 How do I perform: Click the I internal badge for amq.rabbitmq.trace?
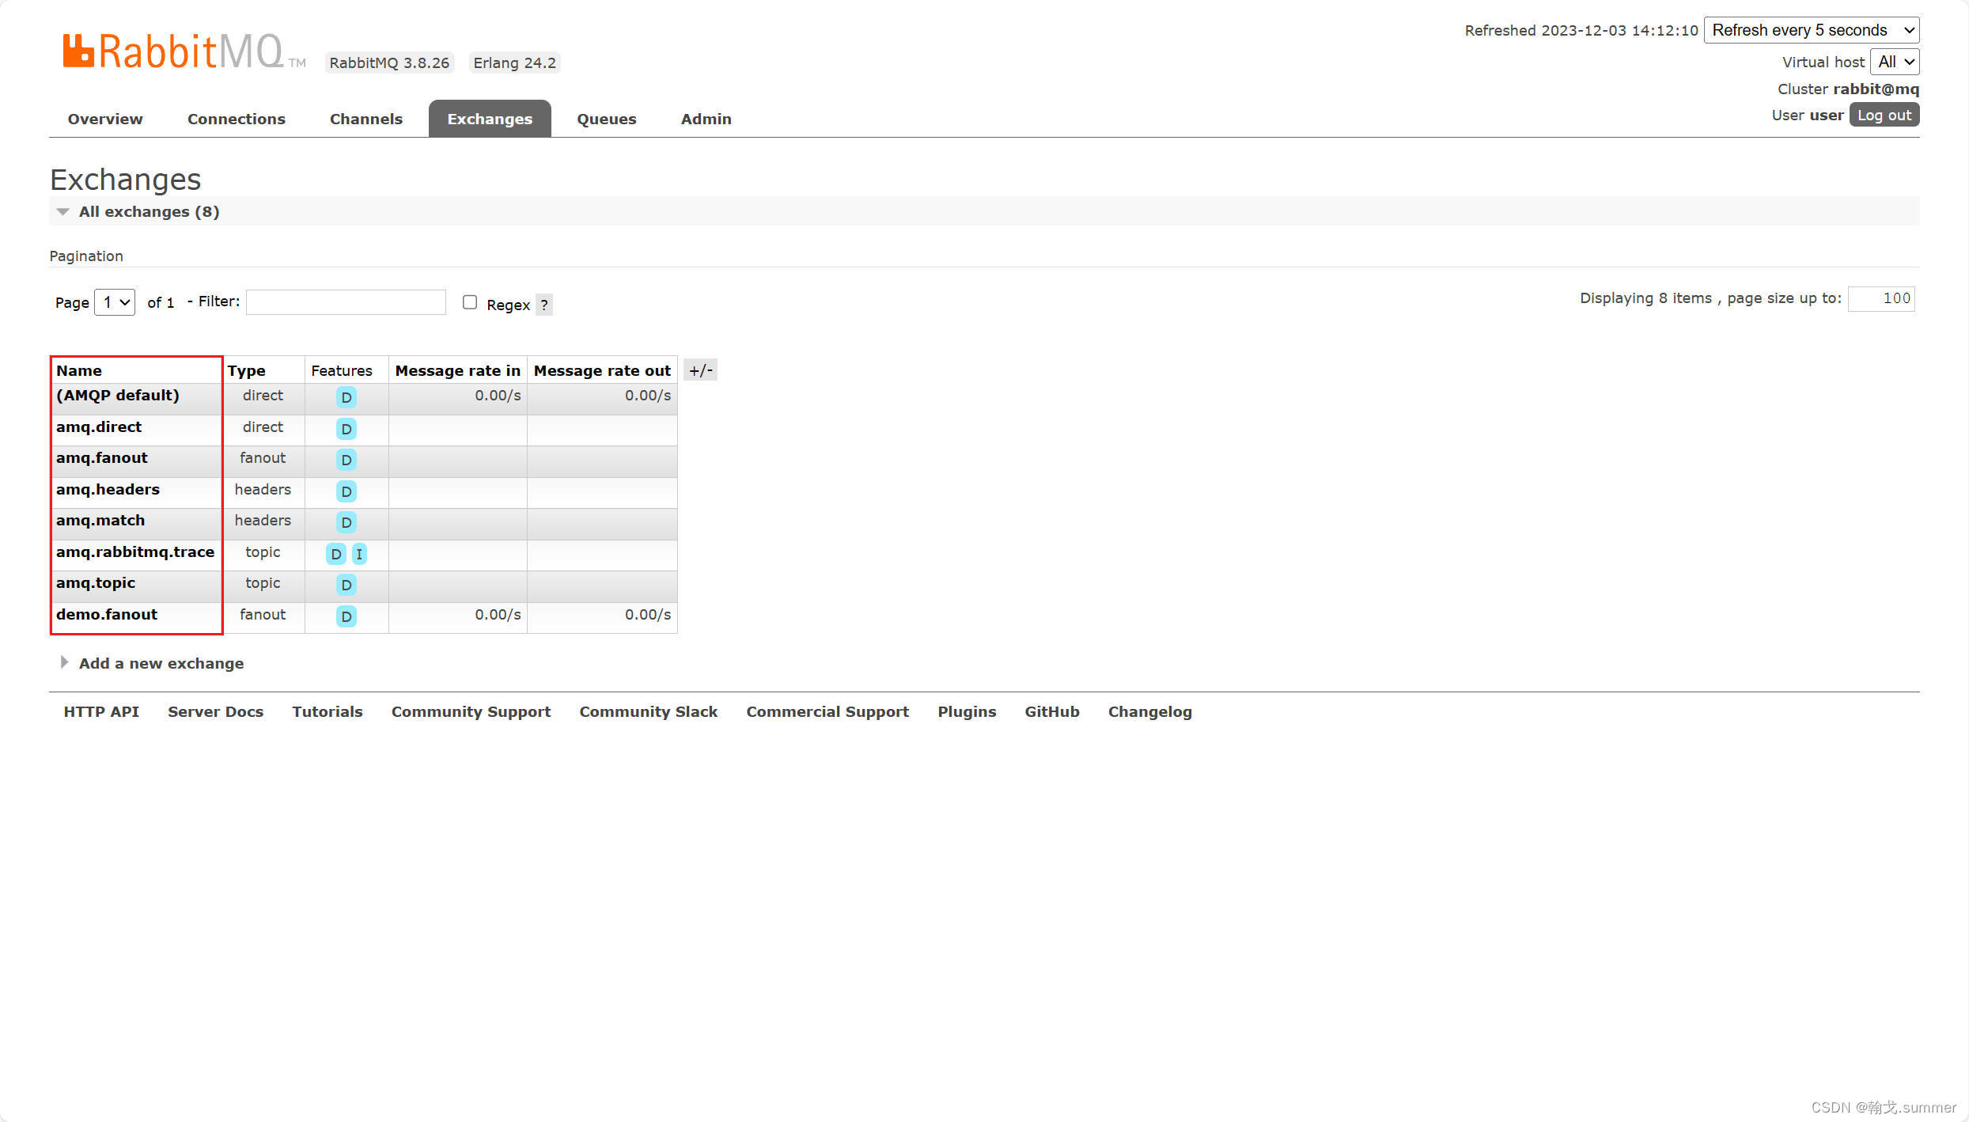359,554
